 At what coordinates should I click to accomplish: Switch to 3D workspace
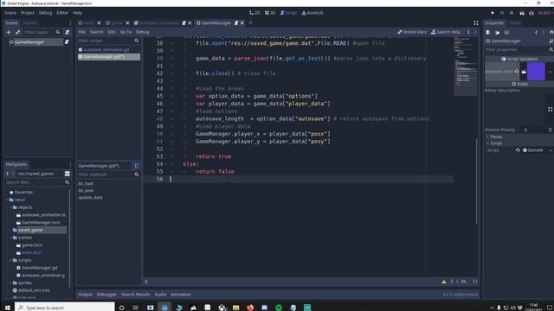[x=270, y=13]
